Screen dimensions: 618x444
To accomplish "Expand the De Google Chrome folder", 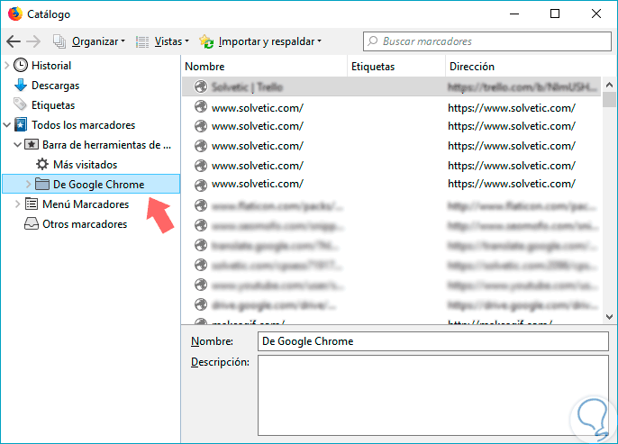I will click(28, 184).
